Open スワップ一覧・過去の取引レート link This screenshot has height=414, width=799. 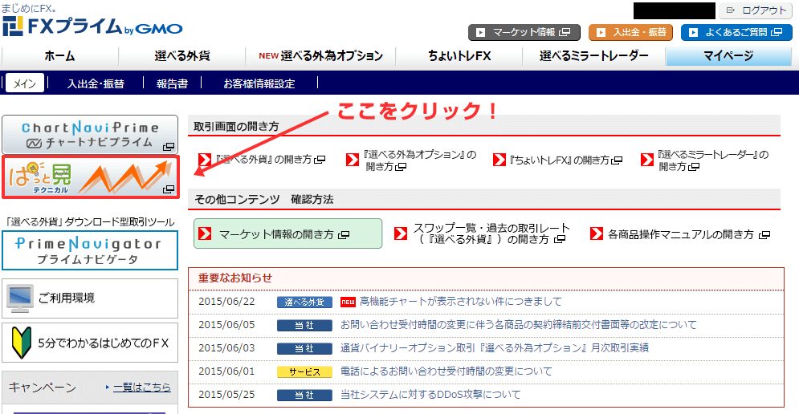pos(491,233)
